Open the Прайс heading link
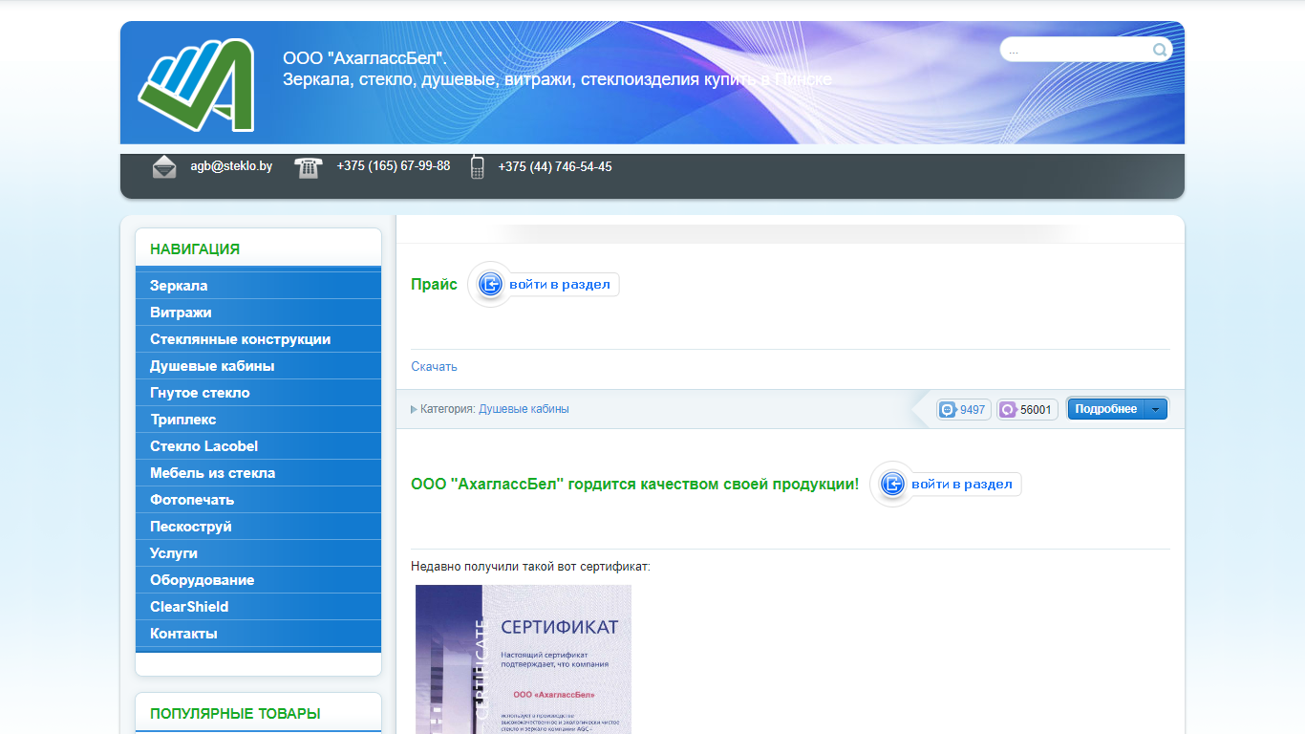The image size is (1305, 734). coord(434,285)
